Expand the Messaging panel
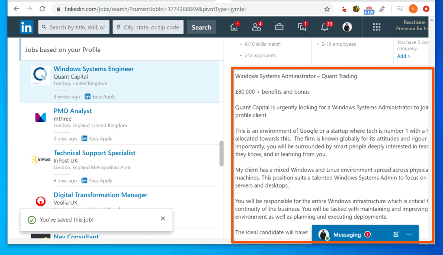 pos(347,235)
